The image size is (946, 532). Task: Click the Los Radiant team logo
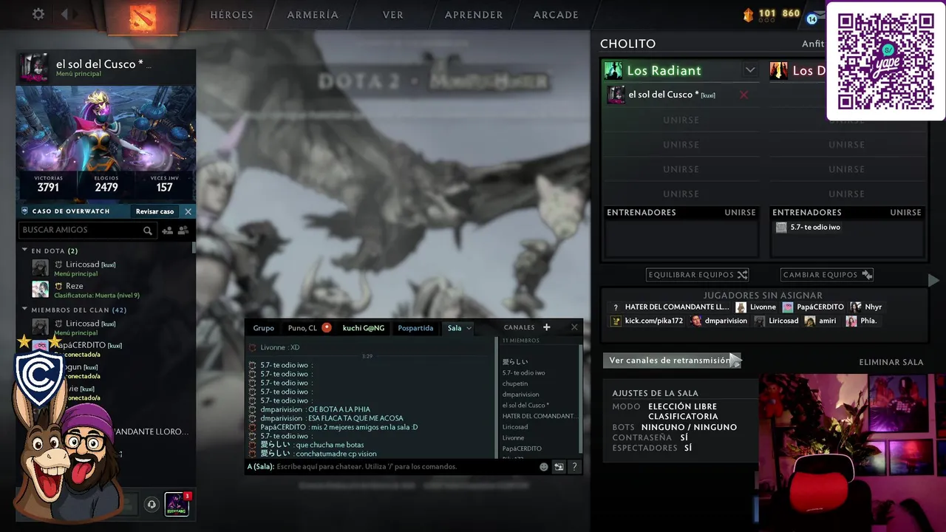[x=613, y=70]
